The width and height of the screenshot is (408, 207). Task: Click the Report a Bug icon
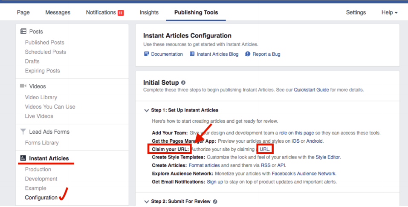[248, 54]
